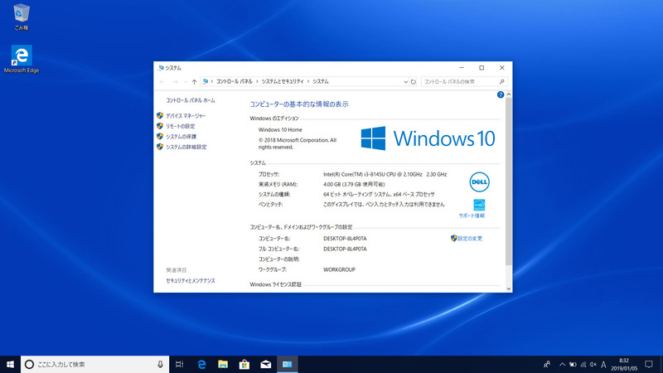Launch Edge from the taskbar

[x=201, y=364]
